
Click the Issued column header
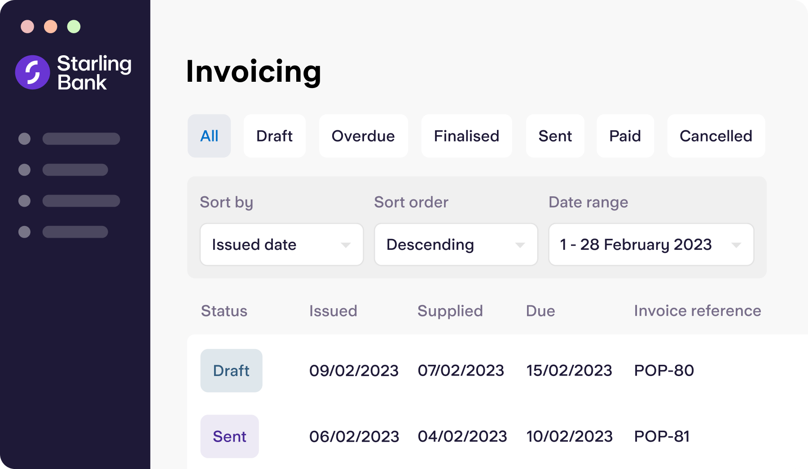click(x=333, y=311)
